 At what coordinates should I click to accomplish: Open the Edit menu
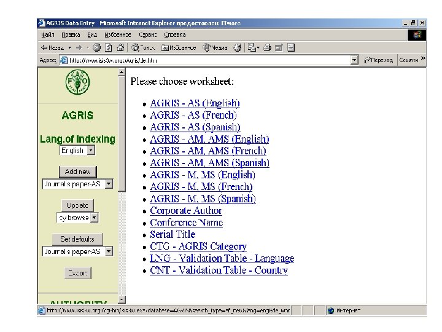point(71,34)
